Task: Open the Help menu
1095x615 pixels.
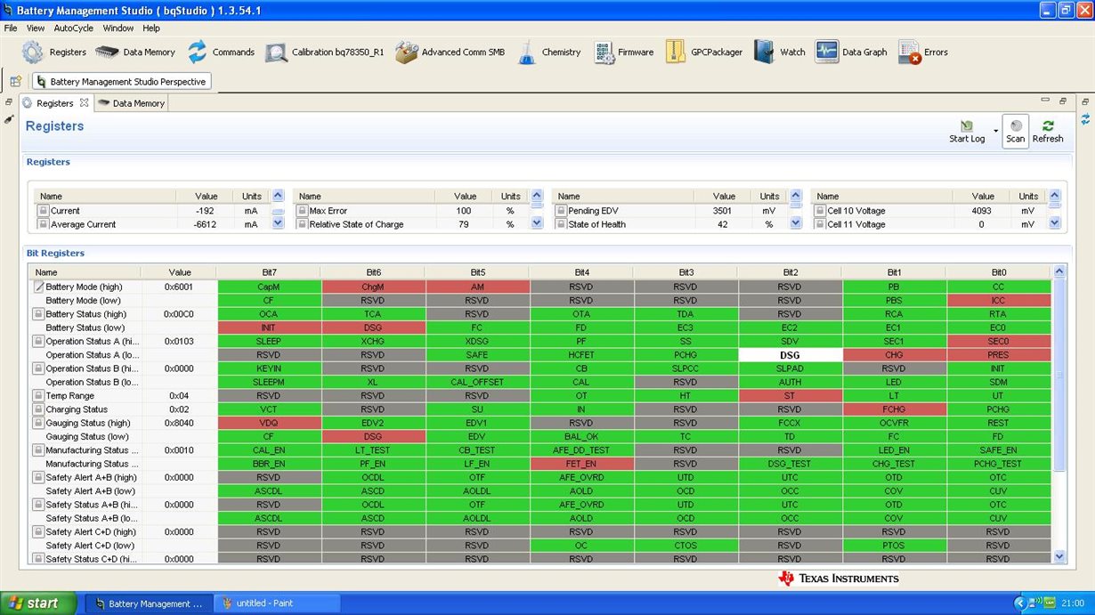Action: pyautogui.click(x=151, y=28)
